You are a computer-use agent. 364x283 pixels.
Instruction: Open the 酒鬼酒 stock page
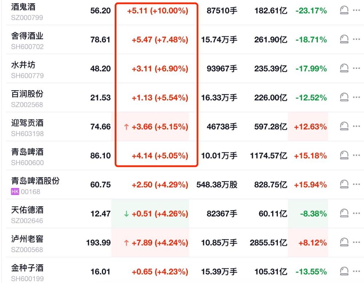pos(23,7)
